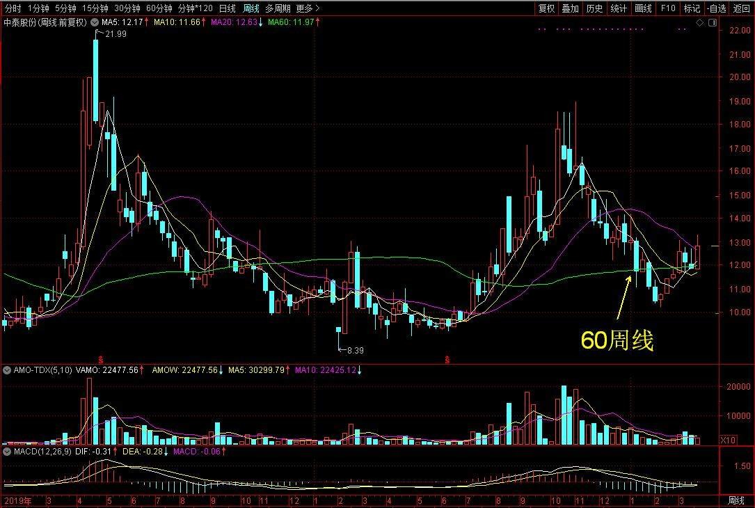Screen dimensions: 755x508
Task: Switch to the 5分钟 period tab
Action: pos(65,8)
